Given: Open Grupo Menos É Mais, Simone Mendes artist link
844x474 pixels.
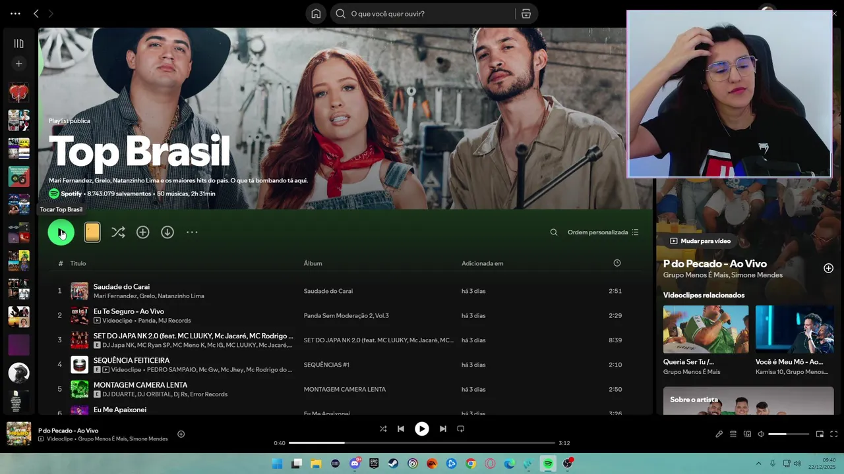Looking at the screenshot, I should (x=723, y=275).
